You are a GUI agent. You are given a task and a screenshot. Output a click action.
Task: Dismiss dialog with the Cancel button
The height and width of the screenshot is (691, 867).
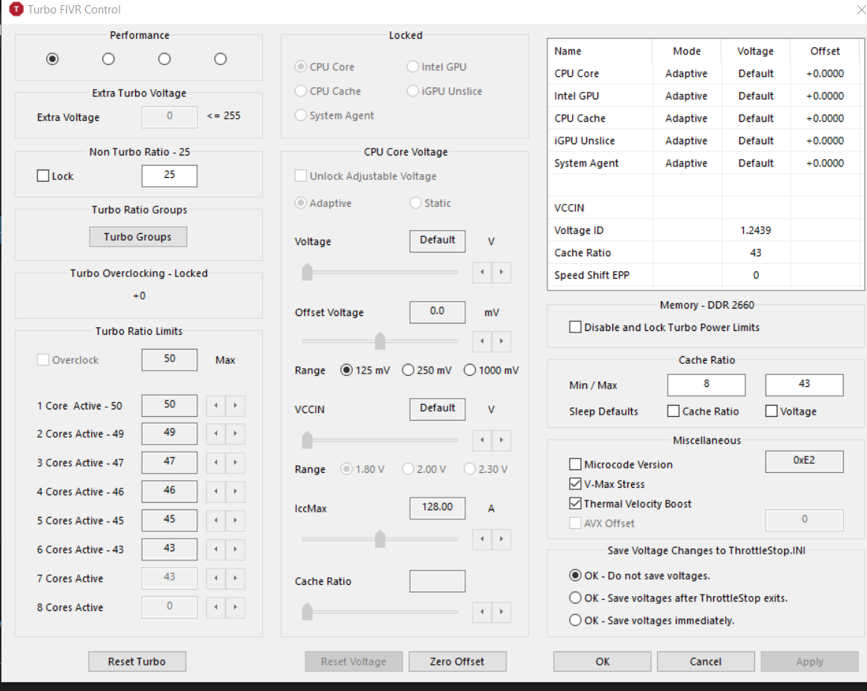click(706, 661)
